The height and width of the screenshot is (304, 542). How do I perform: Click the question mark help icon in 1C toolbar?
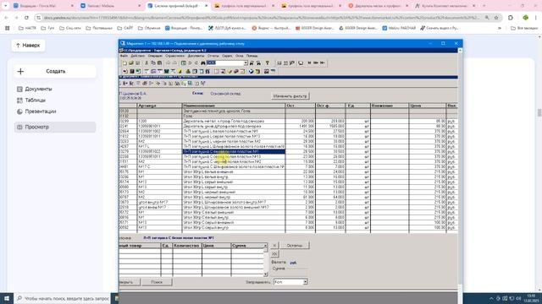click(x=268, y=63)
